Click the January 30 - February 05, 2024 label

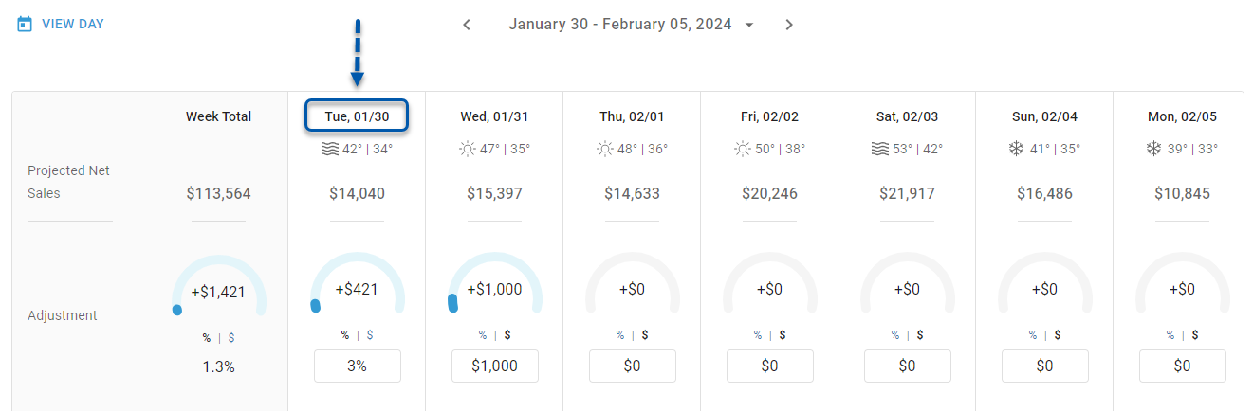[x=620, y=25]
